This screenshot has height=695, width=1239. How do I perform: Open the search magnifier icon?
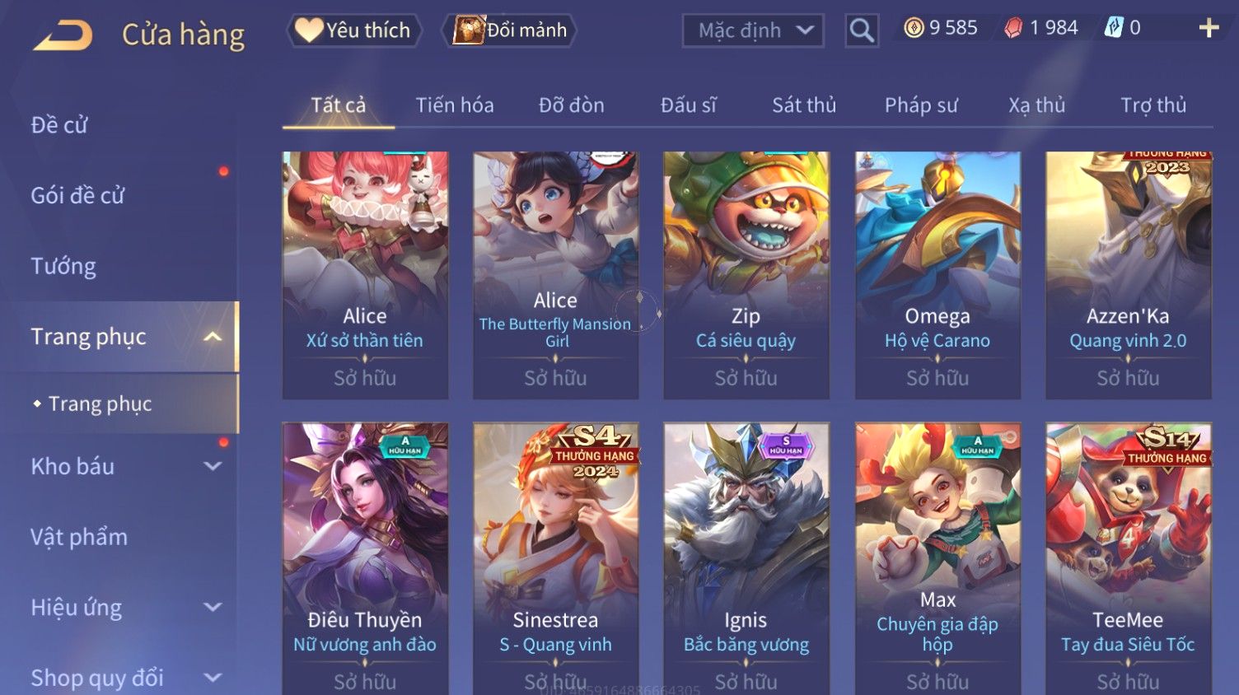pyautogui.click(x=862, y=30)
